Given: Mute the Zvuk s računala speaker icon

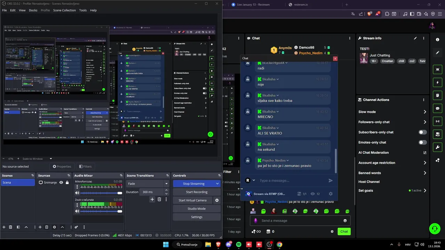Looking at the screenshot, I should pos(77,211).
